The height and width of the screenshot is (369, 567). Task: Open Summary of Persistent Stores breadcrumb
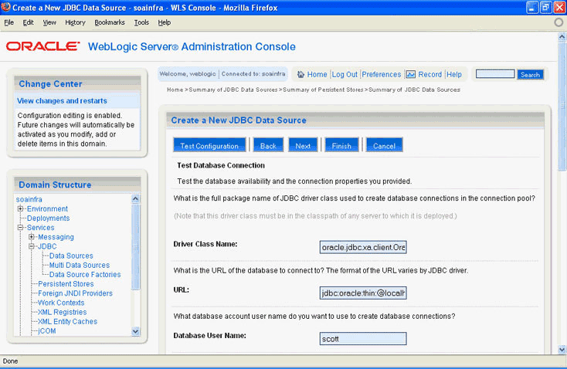coord(323,90)
